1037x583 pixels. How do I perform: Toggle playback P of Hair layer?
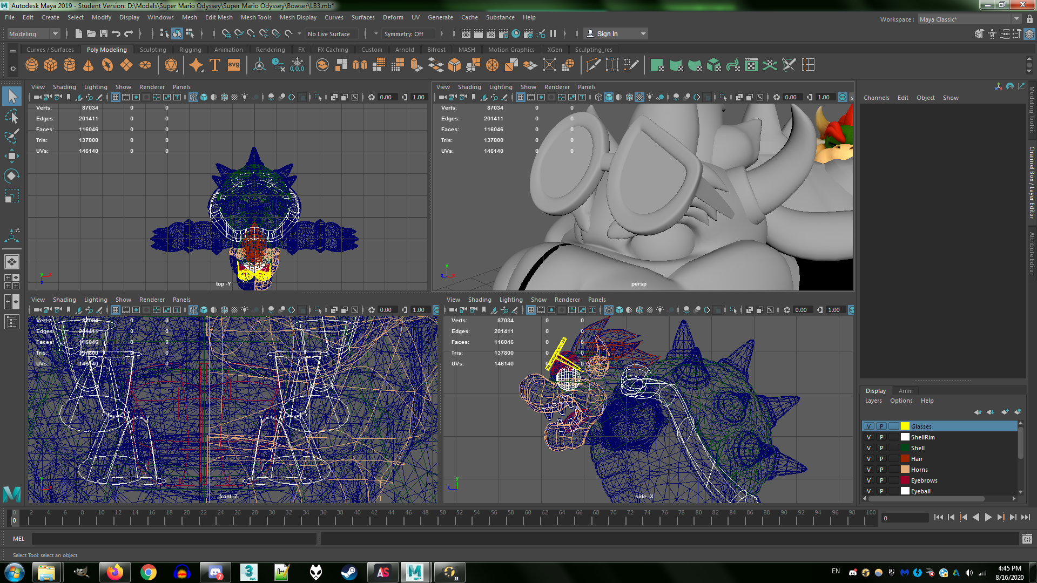(881, 459)
